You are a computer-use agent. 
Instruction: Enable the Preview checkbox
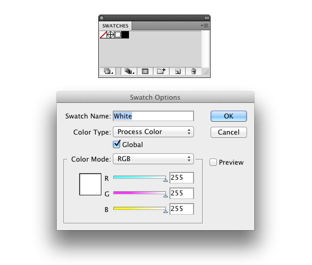[x=213, y=162]
